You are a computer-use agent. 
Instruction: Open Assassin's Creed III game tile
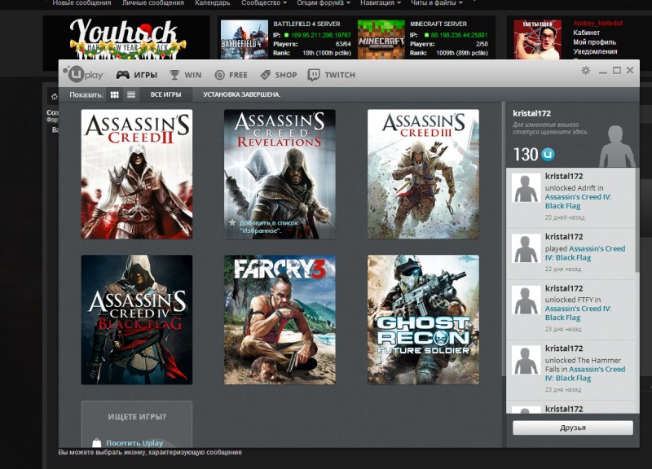click(x=423, y=174)
